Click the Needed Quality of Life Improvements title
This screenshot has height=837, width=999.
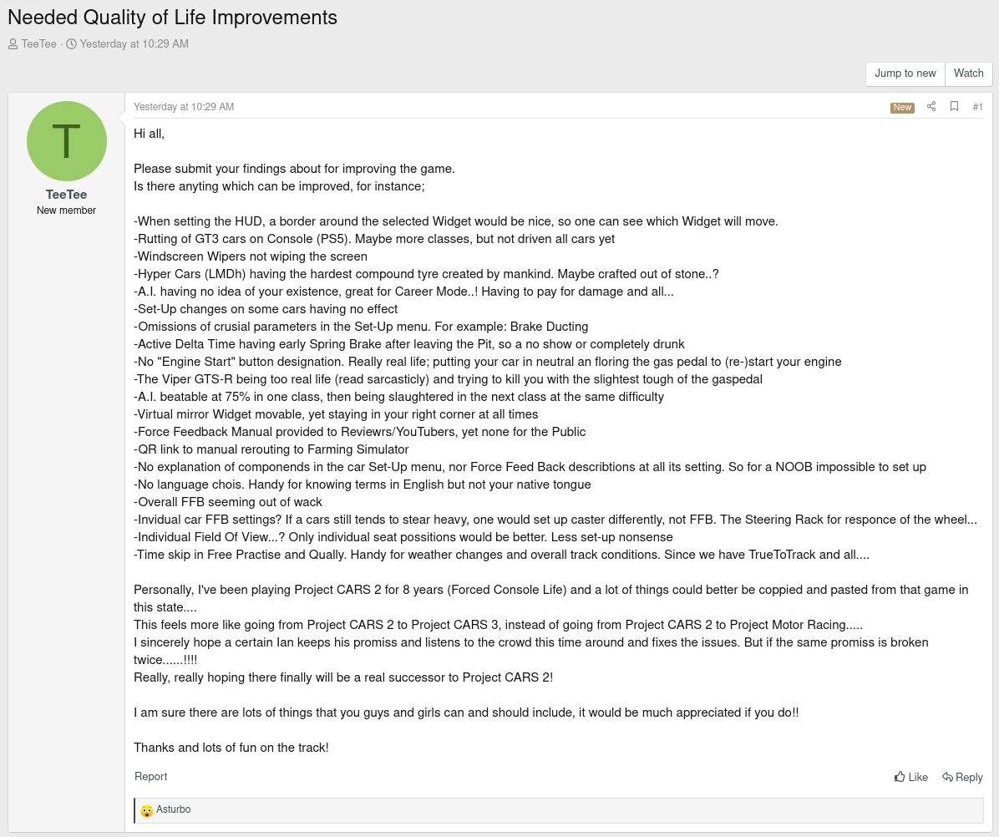click(x=172, y=18)
